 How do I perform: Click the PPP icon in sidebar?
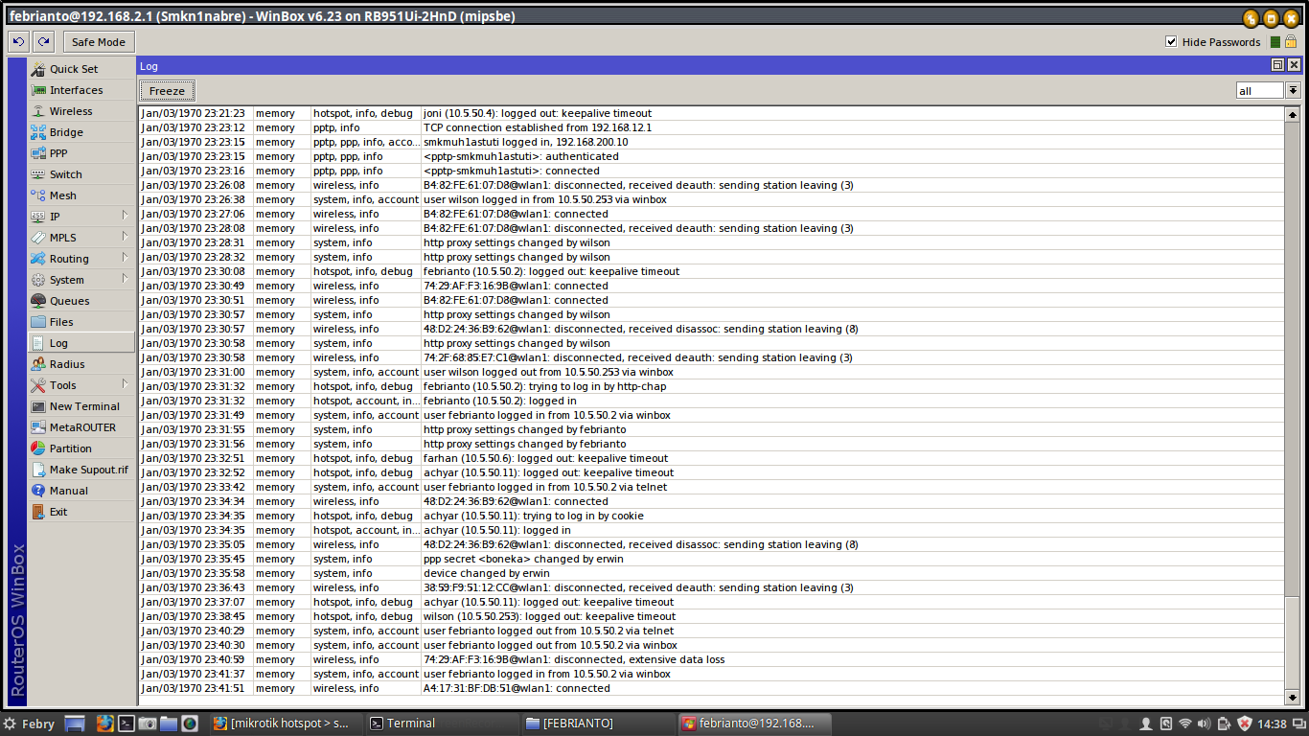[38, 153]
